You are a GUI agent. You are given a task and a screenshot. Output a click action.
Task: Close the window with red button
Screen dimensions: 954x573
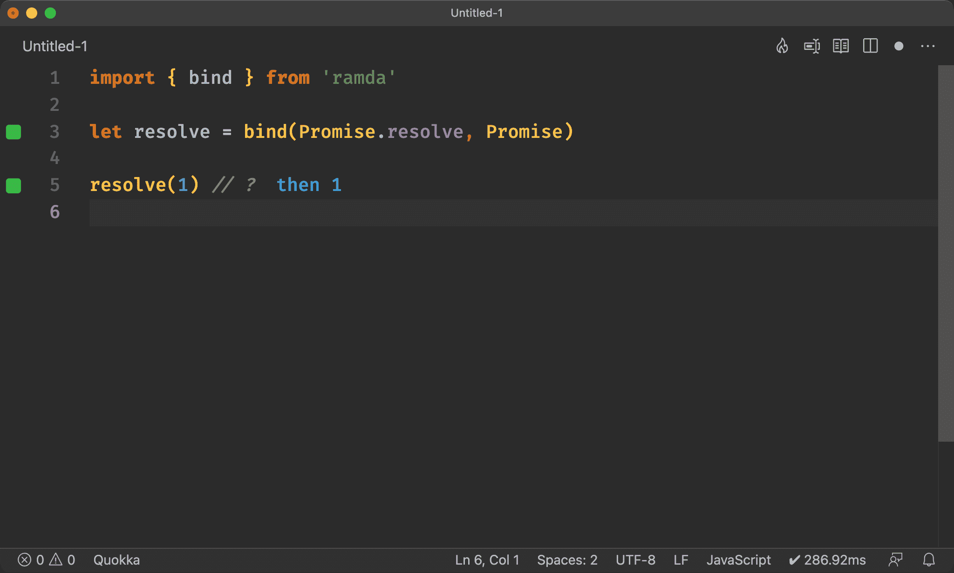pos(13,13)
